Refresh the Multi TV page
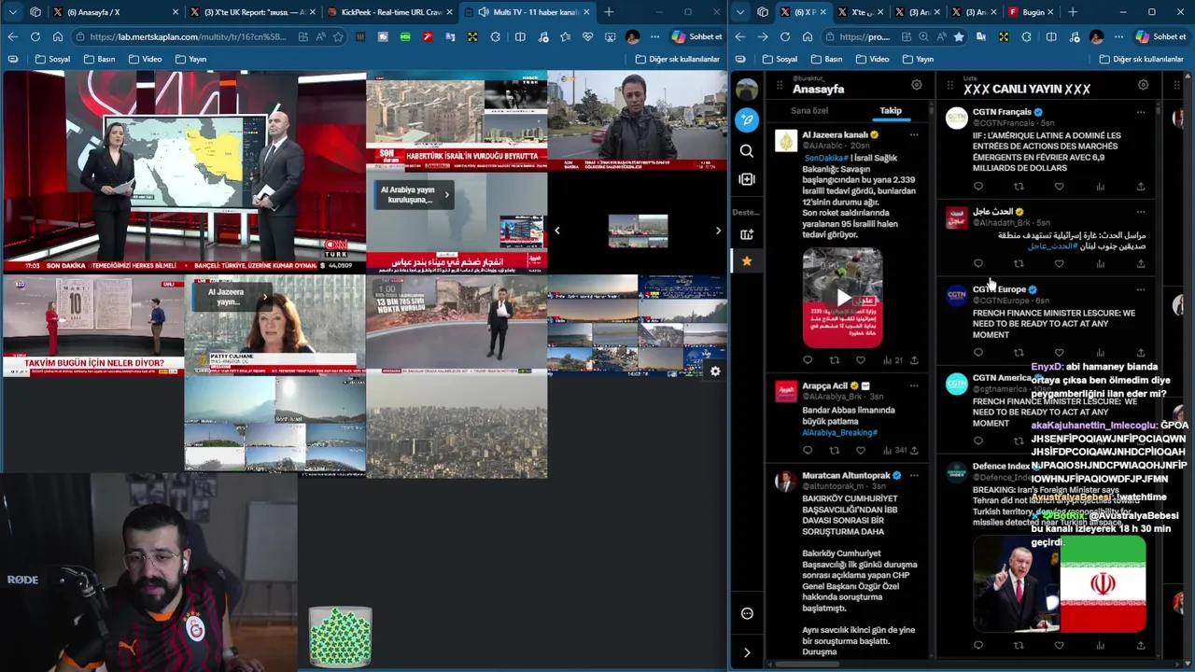Viewport: 1195px width, 672px height. (35, 36)
